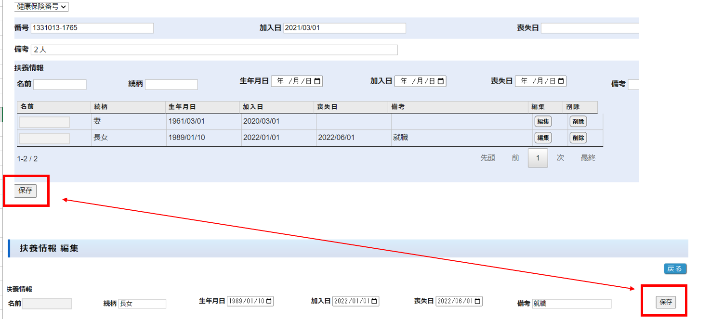Delete the 長女 dependent row with 削除
This screenshot has width=711, height=319.
(578, 138)
